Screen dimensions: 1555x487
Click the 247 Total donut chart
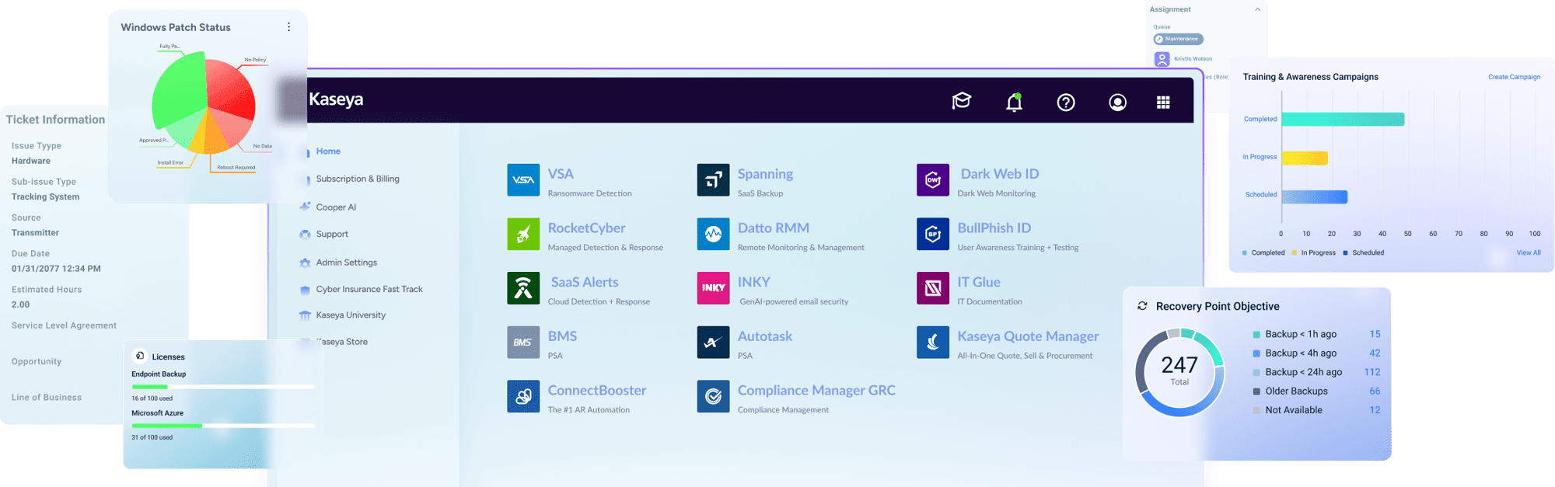[x=1179, y=373]
